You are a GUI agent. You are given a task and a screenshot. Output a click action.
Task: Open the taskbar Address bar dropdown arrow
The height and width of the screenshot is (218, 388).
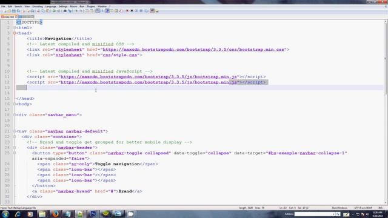coord(333,214)
